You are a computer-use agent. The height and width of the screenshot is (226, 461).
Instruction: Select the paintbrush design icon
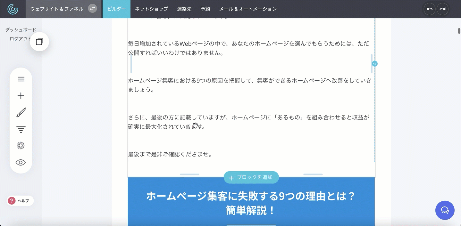[21, 113]
